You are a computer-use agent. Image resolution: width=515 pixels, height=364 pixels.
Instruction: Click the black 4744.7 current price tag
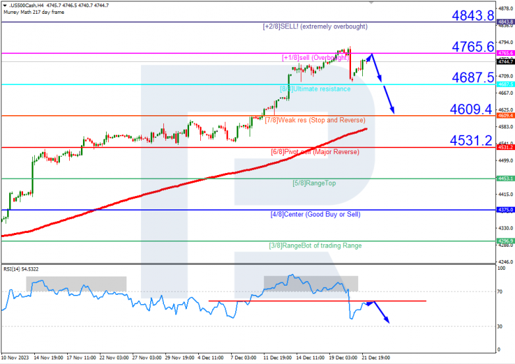tap(506, 61)
